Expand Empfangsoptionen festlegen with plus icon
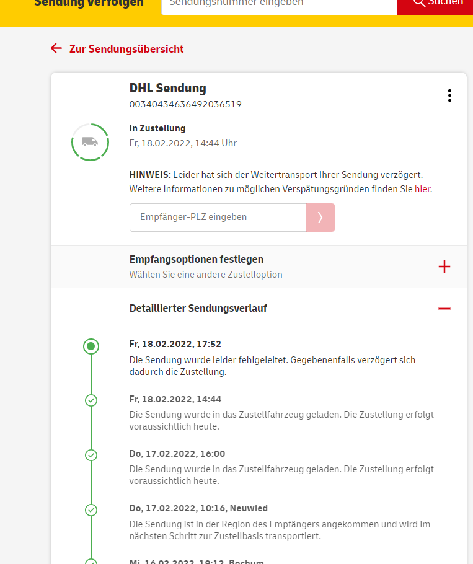The width and height of the screenshot is (473, 564). tap(444, 267)
